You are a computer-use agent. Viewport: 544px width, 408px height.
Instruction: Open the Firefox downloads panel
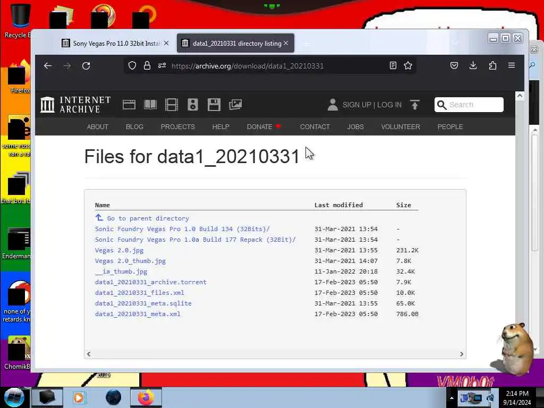pos(473,65)
